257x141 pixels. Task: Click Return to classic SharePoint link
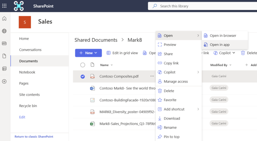tap(34, 137)
